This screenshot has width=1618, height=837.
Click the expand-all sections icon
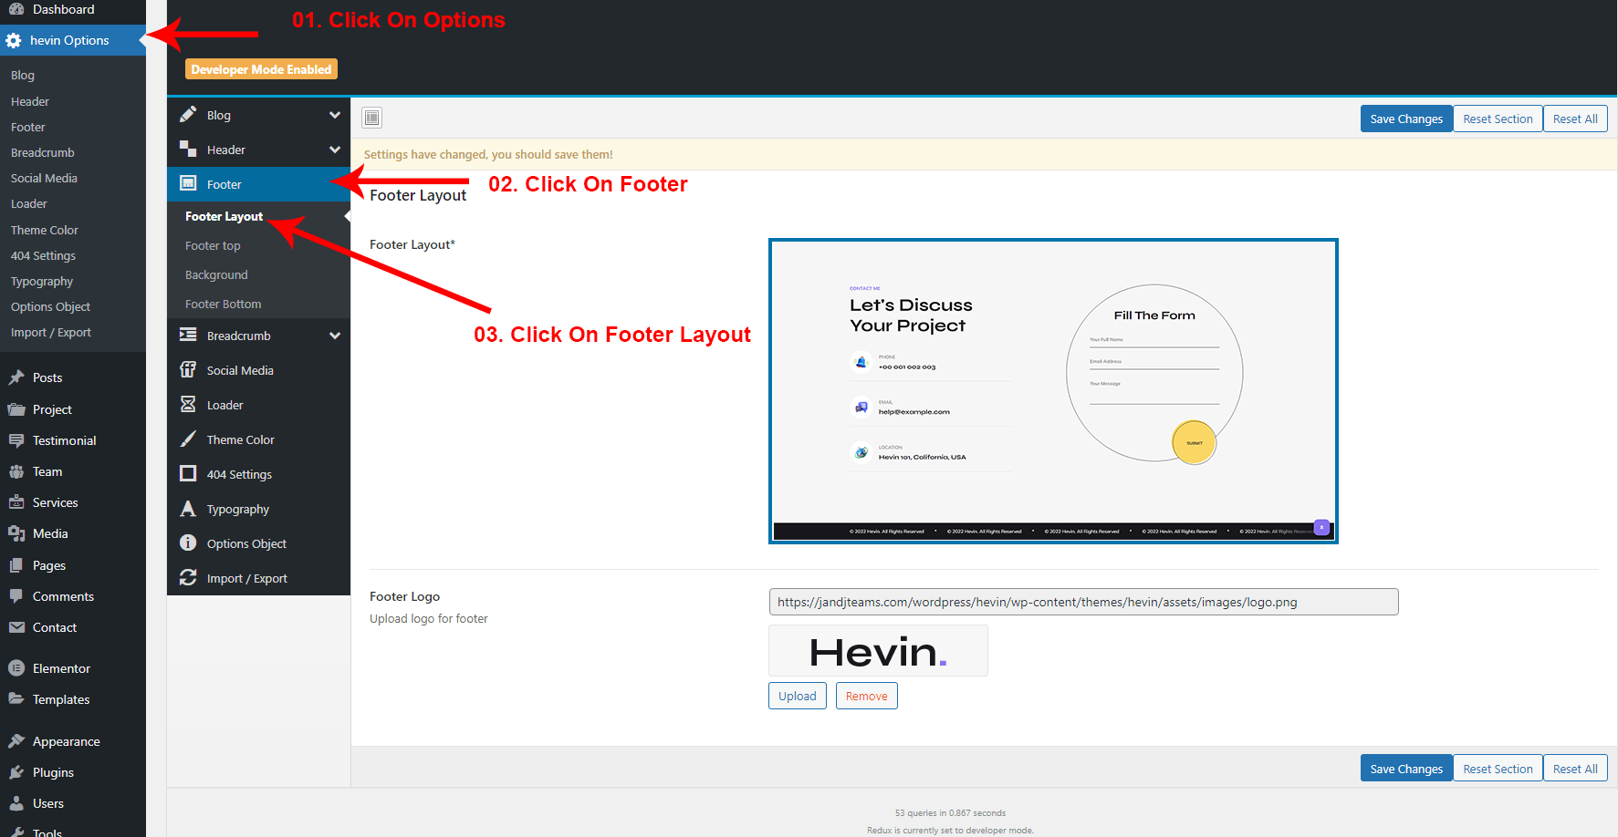pyautogui.click(x=372, y=118)
